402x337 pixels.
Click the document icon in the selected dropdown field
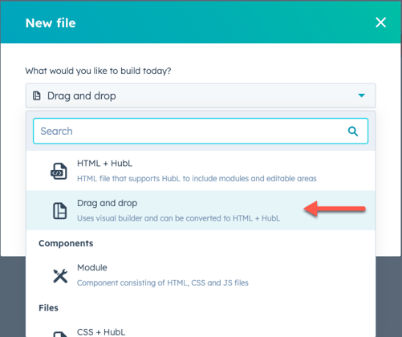point(37,95)
